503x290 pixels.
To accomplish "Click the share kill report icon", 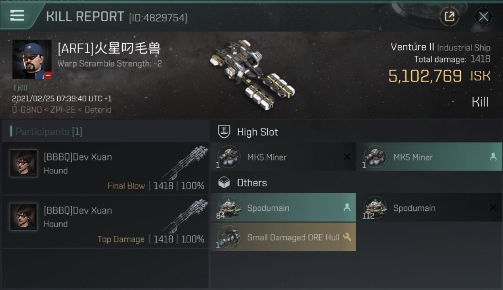I will (449, 16).
